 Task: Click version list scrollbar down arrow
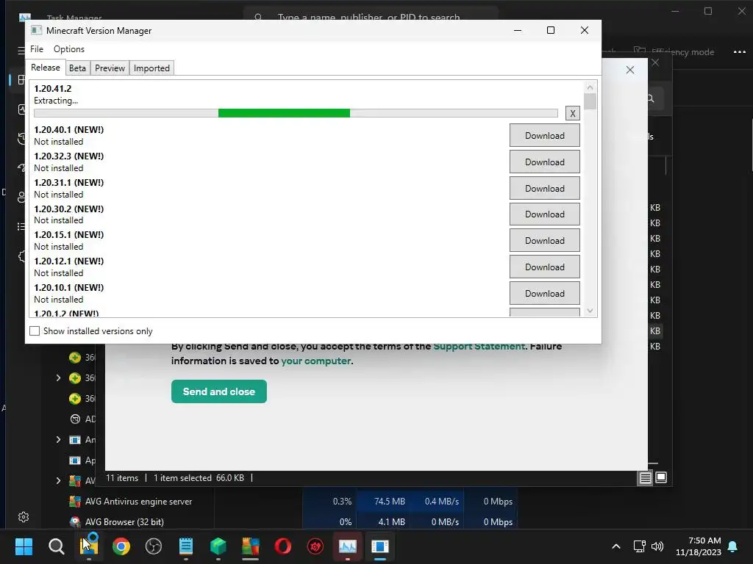pyautogui.click(x=590, y=311)
